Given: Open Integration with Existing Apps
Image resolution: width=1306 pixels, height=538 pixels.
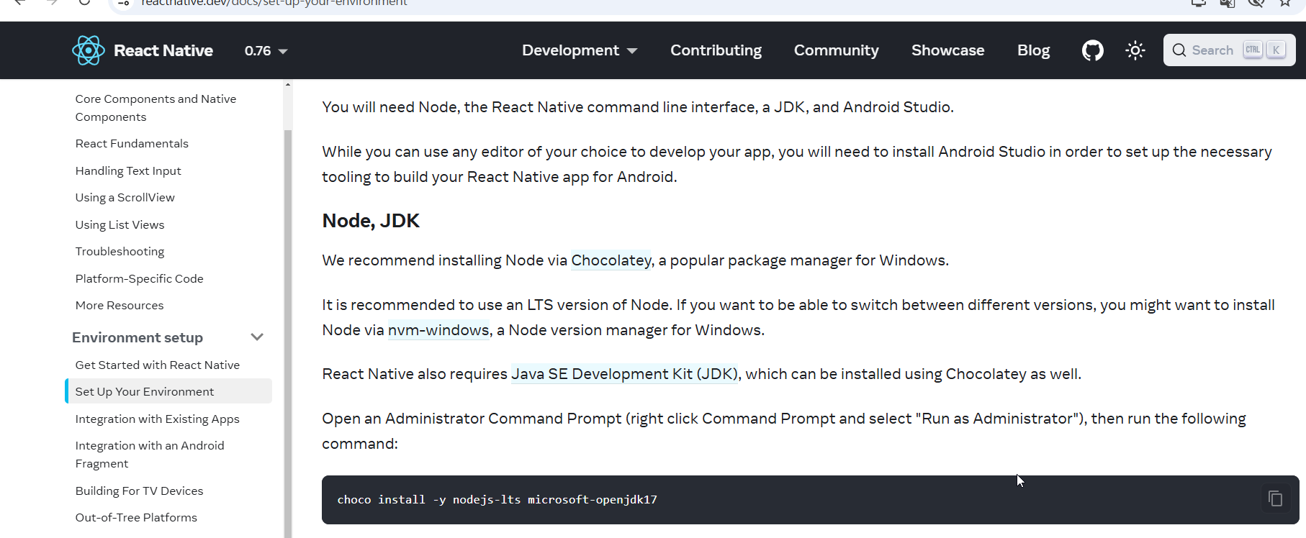Looking at the screenshot, I should coord(157,419).
